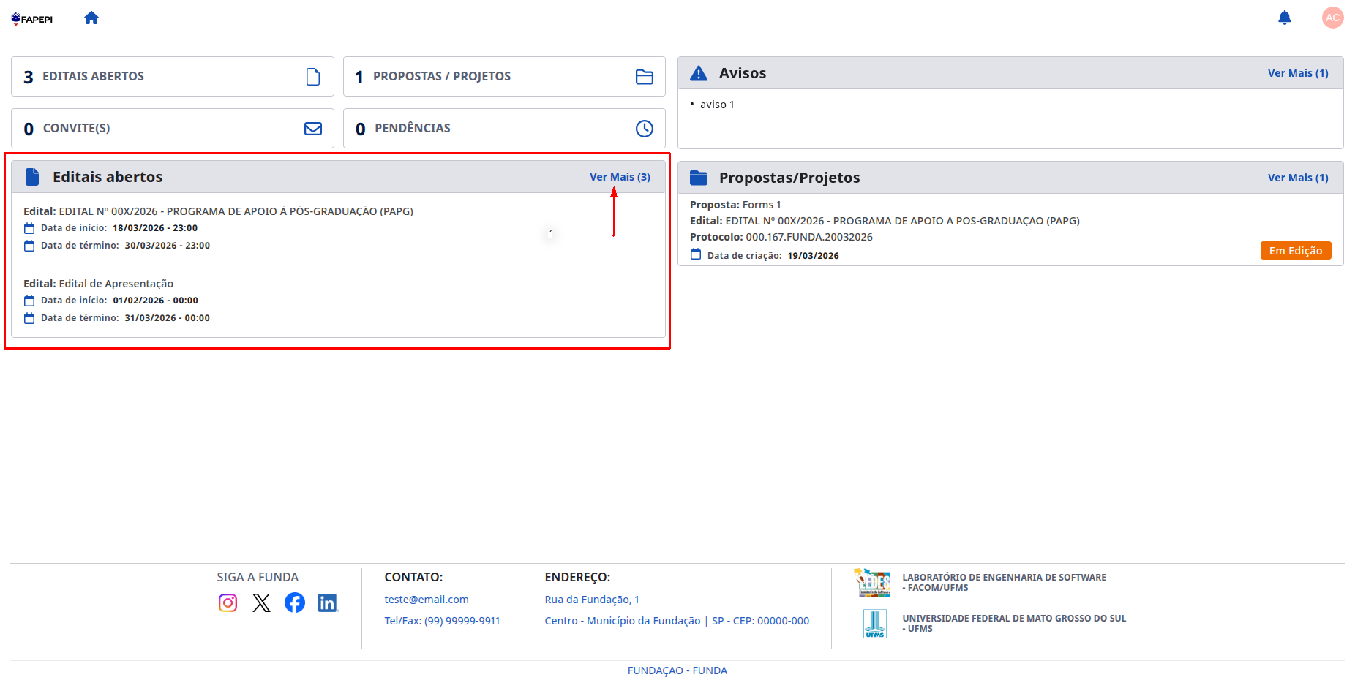Click the warning triangle icon beside Avisos

(x=699, y=73)
